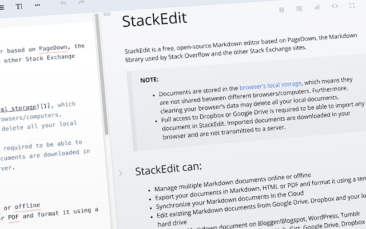Open the more options ellipsis
The height and width of the screenshot is (229, 366).
pos(37,5)
